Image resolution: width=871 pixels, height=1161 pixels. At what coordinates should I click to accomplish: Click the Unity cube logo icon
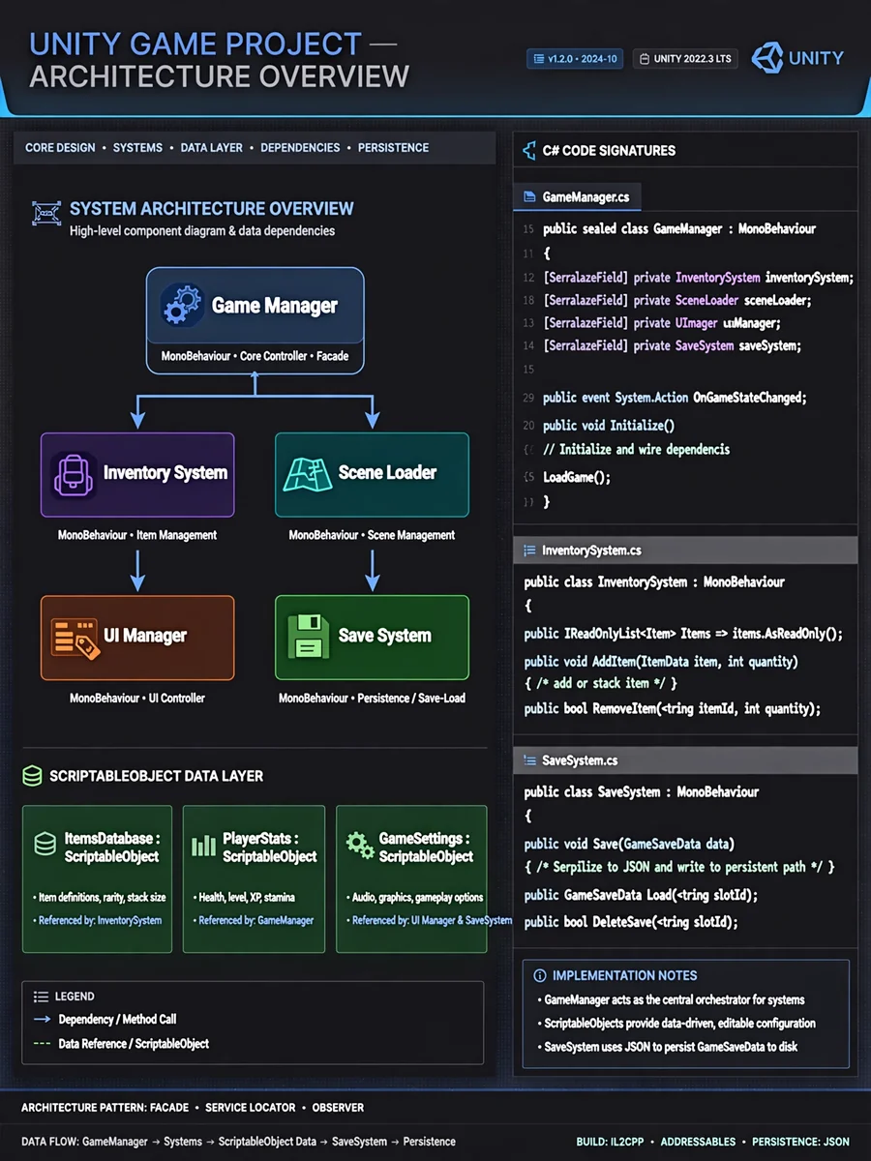pyautogui.click(x=767, y=58)
